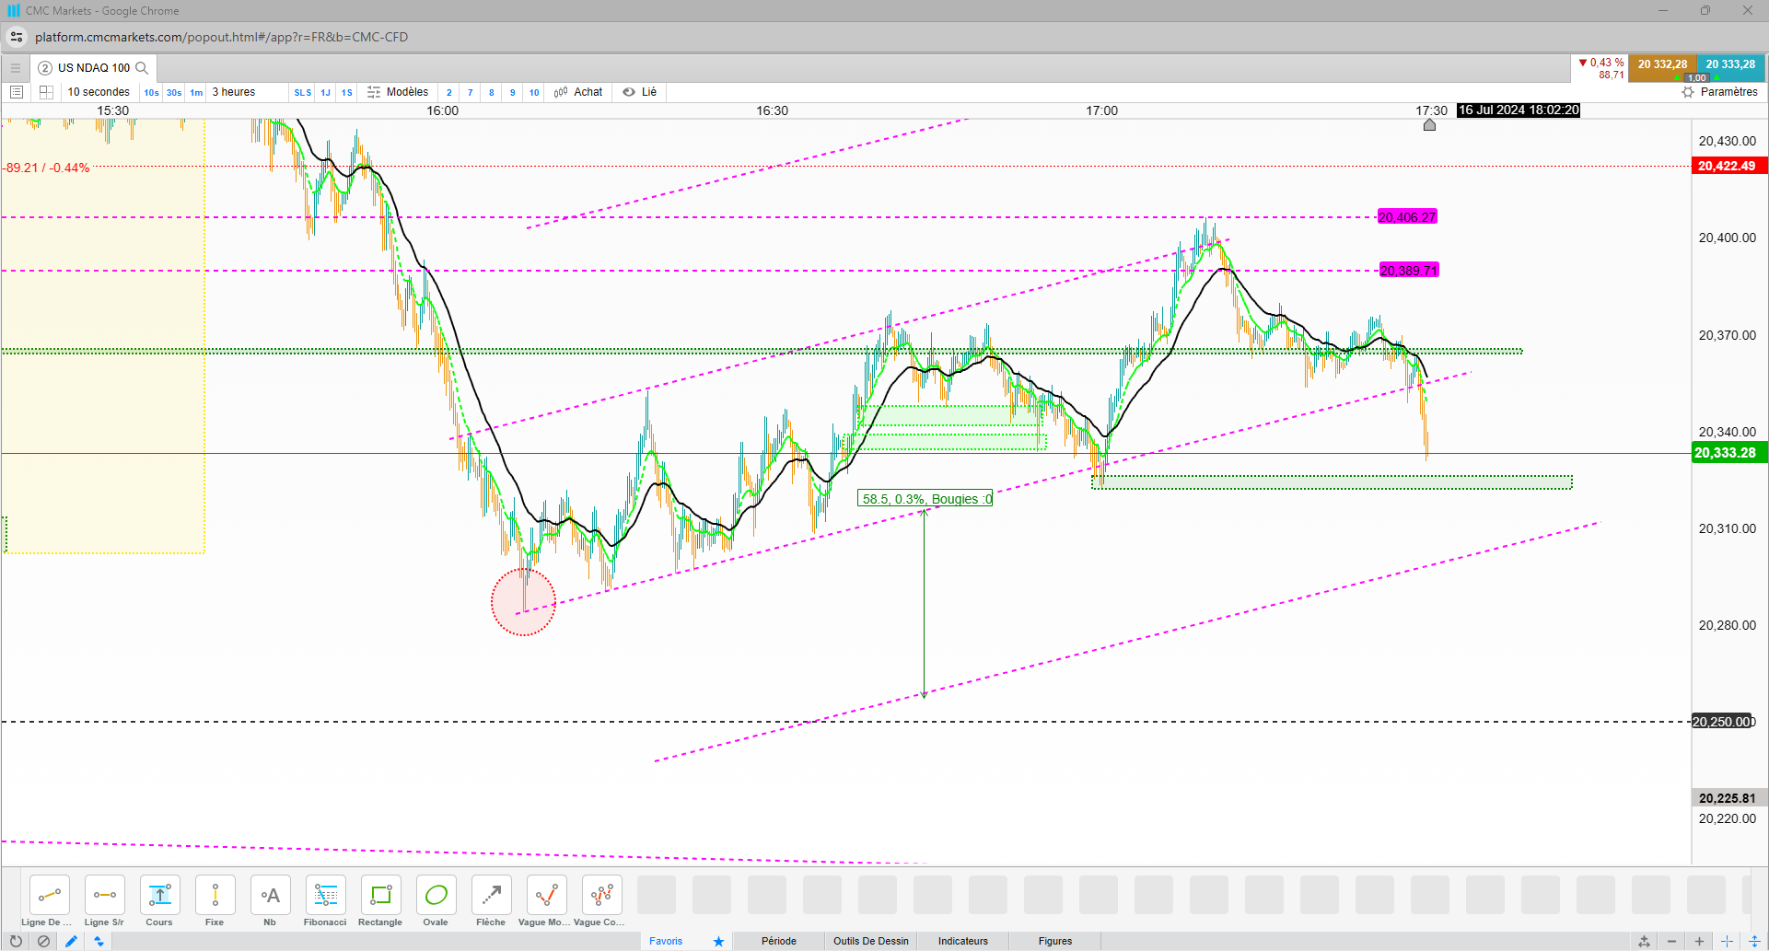The width and height of the screenshot is (1769, 951).
Task: Open the 3 heures range dropdown
Action: (234, 92)
